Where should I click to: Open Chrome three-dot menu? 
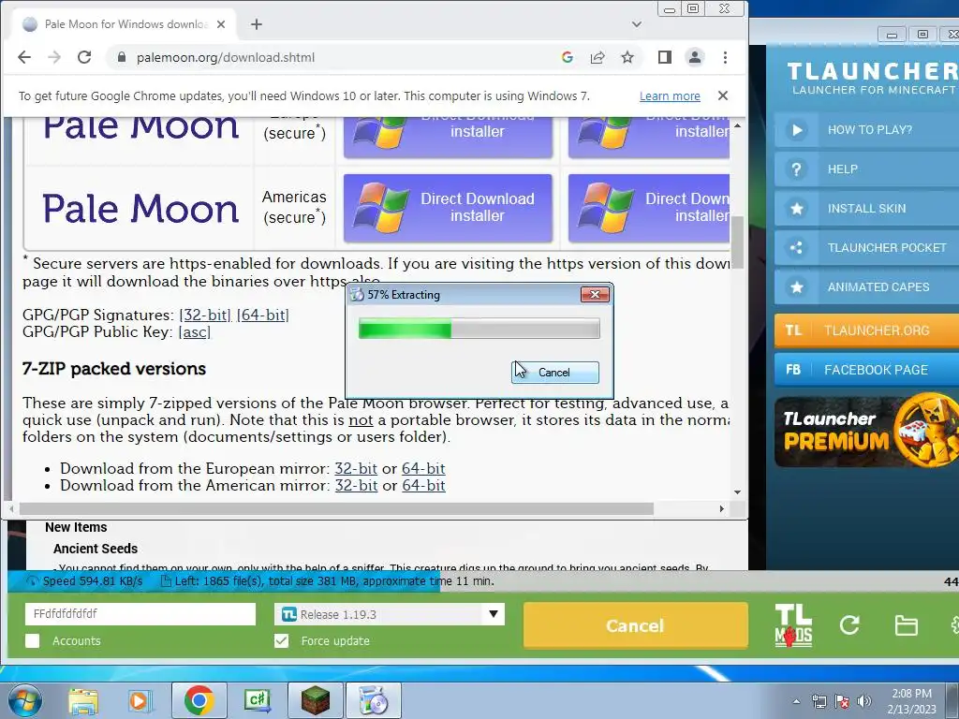(726, 57)
